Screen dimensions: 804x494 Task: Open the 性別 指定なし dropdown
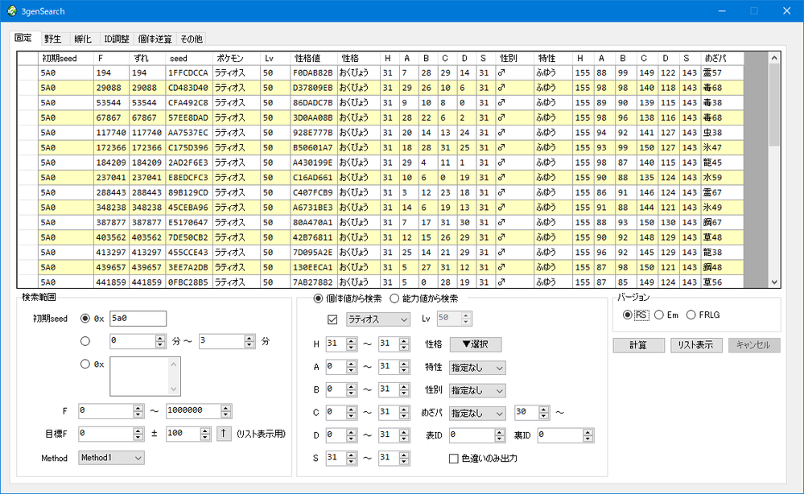click(x=477, y=390)
